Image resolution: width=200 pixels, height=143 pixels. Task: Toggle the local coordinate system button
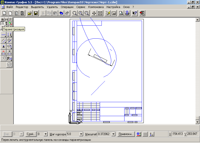click(x=151, y=134)
